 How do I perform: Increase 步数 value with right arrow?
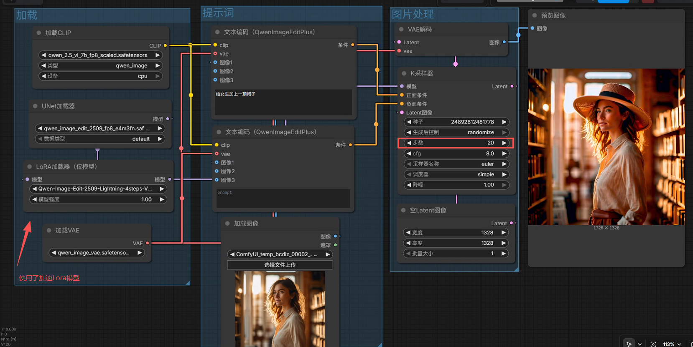[504, 143]
